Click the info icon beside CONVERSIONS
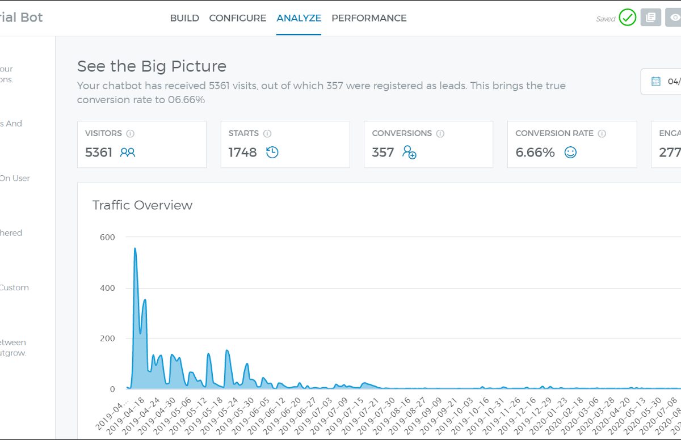This screenshot has width=681, height=440. 440,134
